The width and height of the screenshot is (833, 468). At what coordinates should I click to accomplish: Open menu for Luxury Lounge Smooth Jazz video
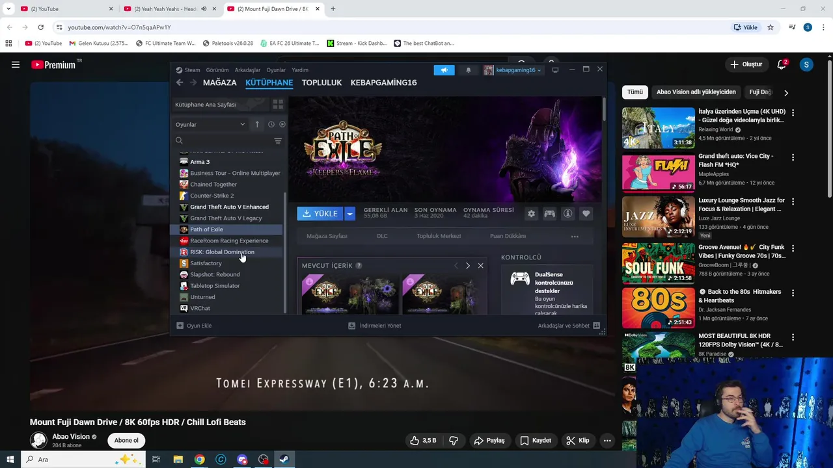point(793,201)
